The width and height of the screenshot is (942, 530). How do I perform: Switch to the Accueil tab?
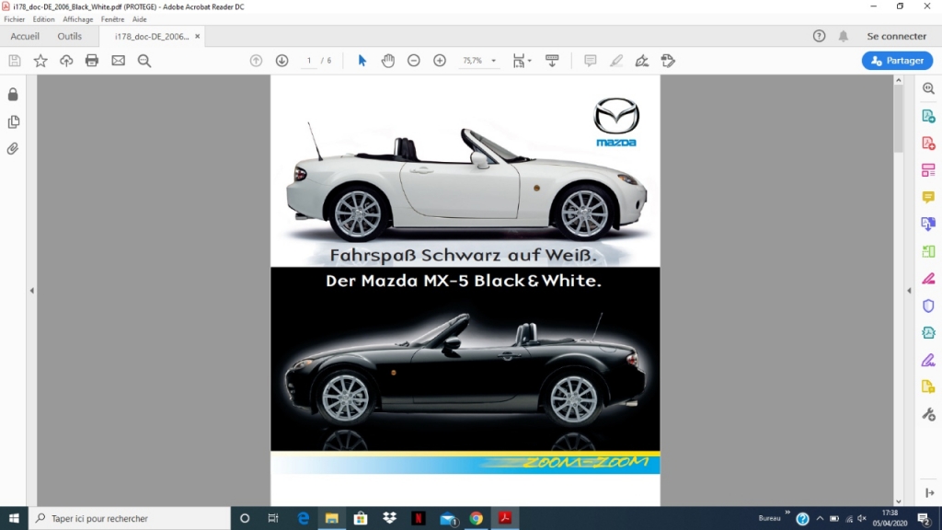coord(25,36)
